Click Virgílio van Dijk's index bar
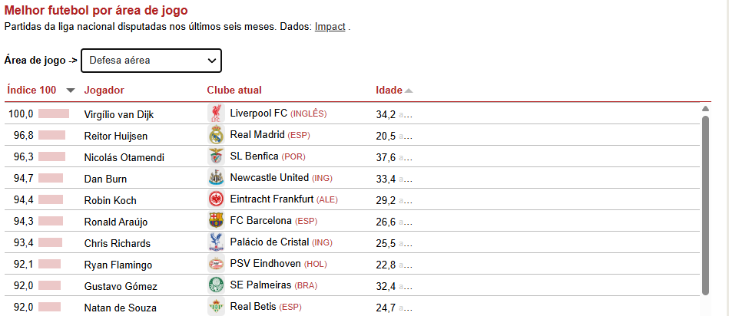Image resolution: width=729 pixels, height=316 pixels. point(53,114)
